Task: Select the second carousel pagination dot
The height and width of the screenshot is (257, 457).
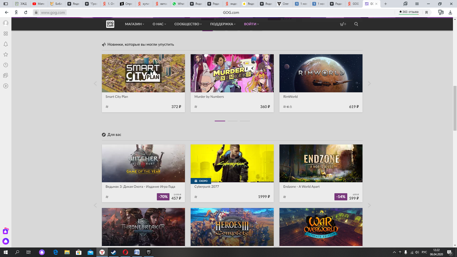Action: click(x=232, y=121)
